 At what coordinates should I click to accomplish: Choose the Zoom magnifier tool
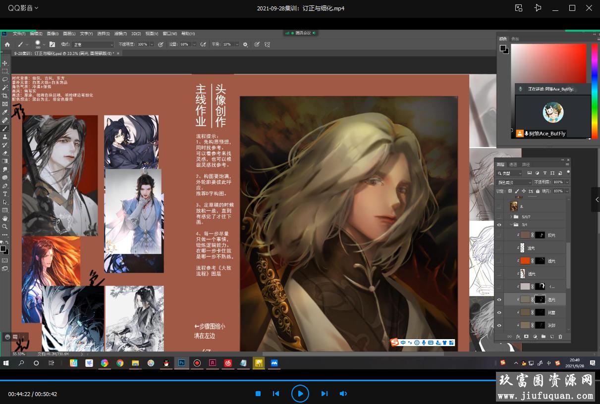coord(5,226)
